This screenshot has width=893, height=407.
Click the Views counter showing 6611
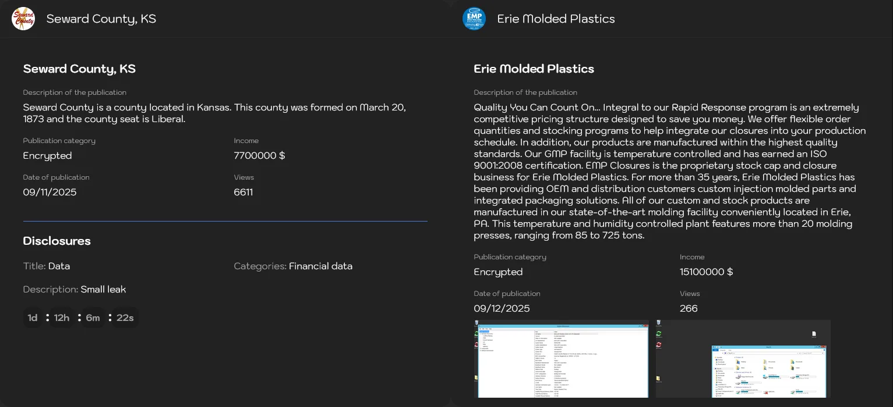tap(243, 192)
